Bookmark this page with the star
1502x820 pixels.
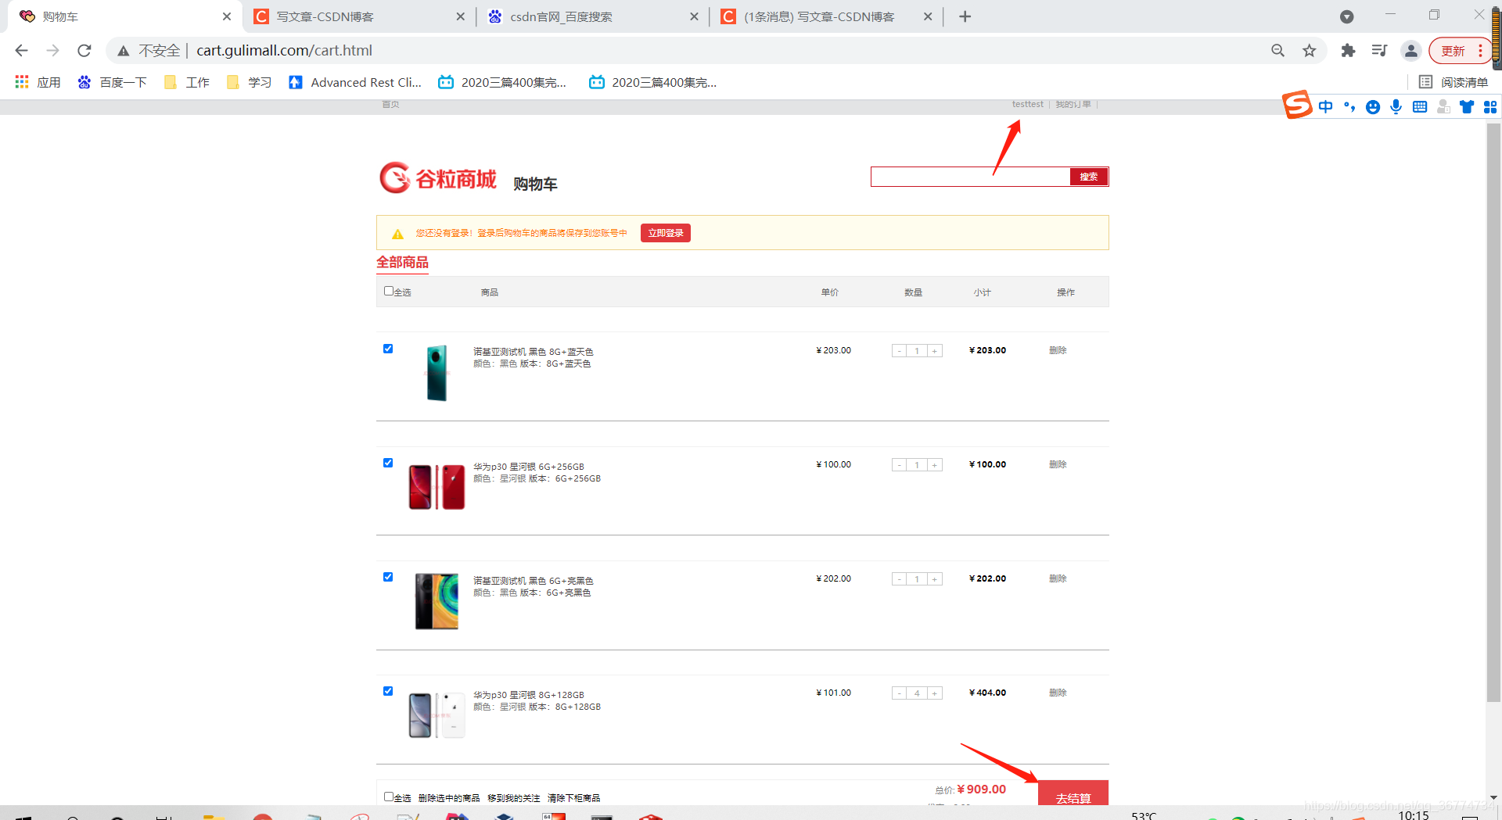tap(1310, 51)
